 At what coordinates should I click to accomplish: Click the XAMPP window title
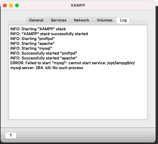pyautogui.click(x=78, y=5)
